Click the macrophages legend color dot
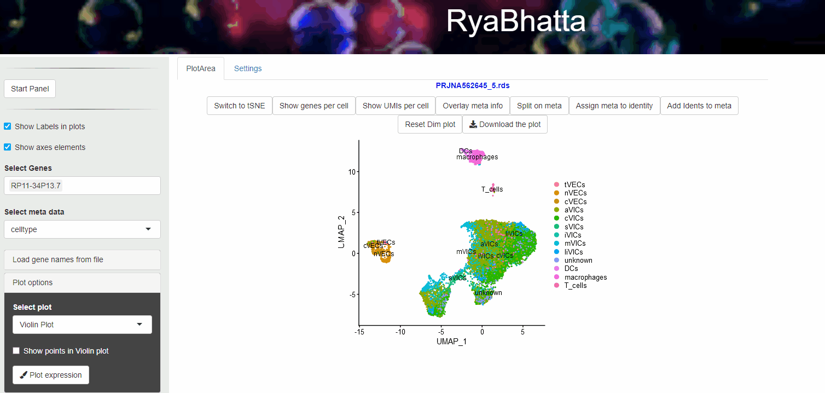Screen dimensions: 825x393 click(557, 277)
